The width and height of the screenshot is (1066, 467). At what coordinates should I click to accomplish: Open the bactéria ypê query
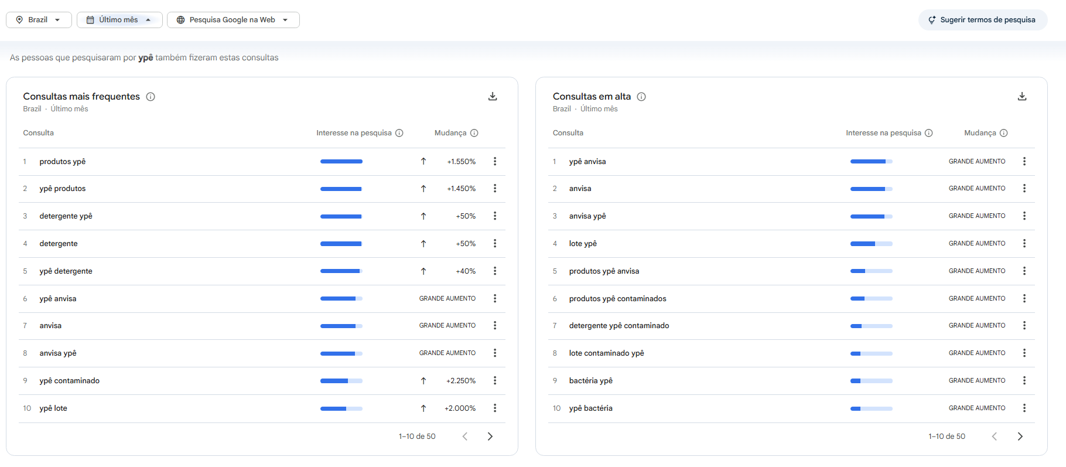[x=591, y=381]
